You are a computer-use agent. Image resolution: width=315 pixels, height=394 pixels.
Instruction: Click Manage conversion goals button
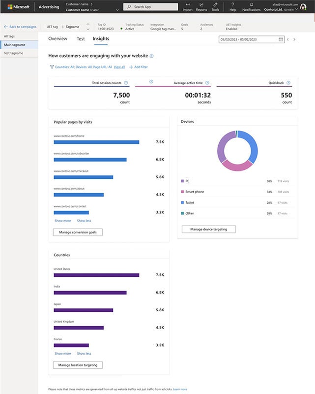[x=78, y=232]
